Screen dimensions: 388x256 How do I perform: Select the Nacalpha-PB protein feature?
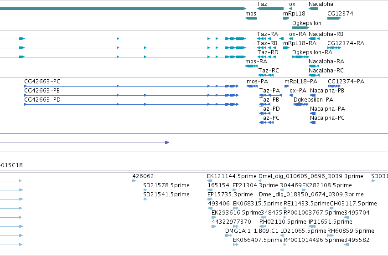313,95
